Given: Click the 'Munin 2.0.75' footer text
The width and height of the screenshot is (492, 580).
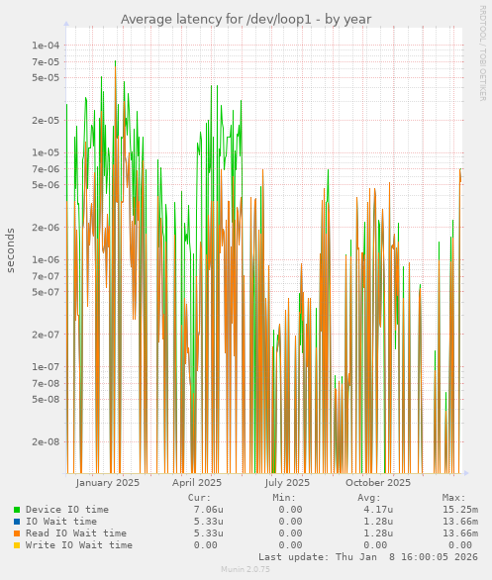Looking at the screenshot, I should coord(246,569).
